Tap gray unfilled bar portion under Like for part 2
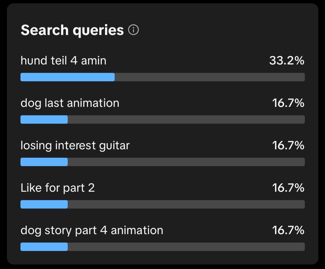The height and width of the screenshot is (269, 325). (x=186, y=204)
